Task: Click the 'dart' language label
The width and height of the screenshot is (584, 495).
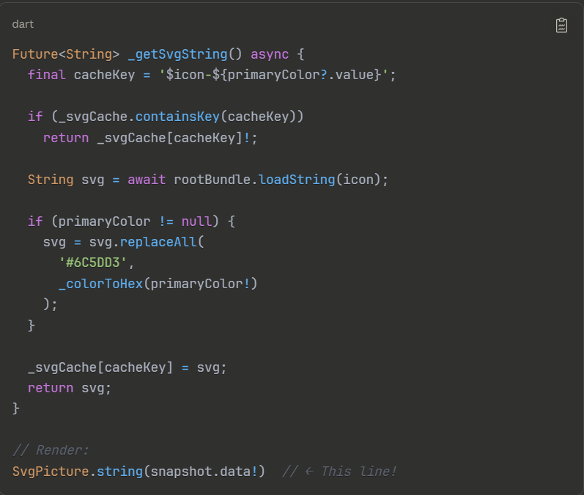Action: coord(23,24)
